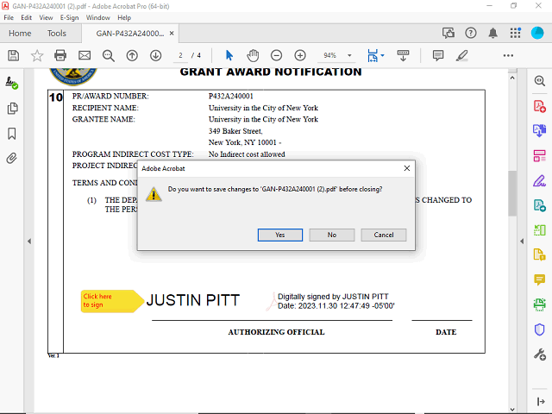This screenshot has height=414, width=552.
Task: Click the Save file icon in toolbar
Action: point(14,55)
